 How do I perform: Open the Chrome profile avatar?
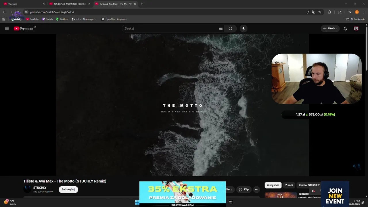click(x=357, y=12)
